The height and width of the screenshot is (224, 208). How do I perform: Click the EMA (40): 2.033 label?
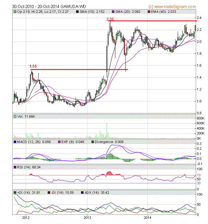164,12
